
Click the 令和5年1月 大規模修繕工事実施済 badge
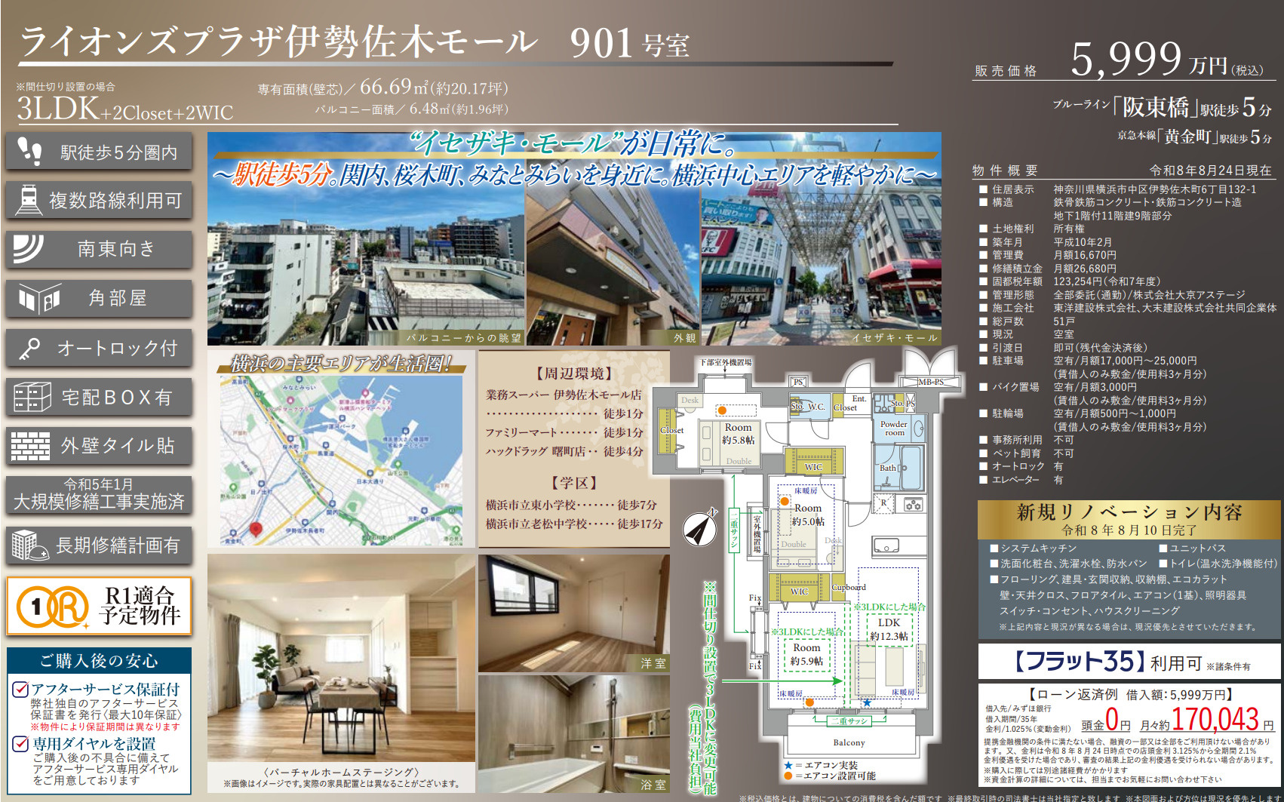click(x=99, y=494)
